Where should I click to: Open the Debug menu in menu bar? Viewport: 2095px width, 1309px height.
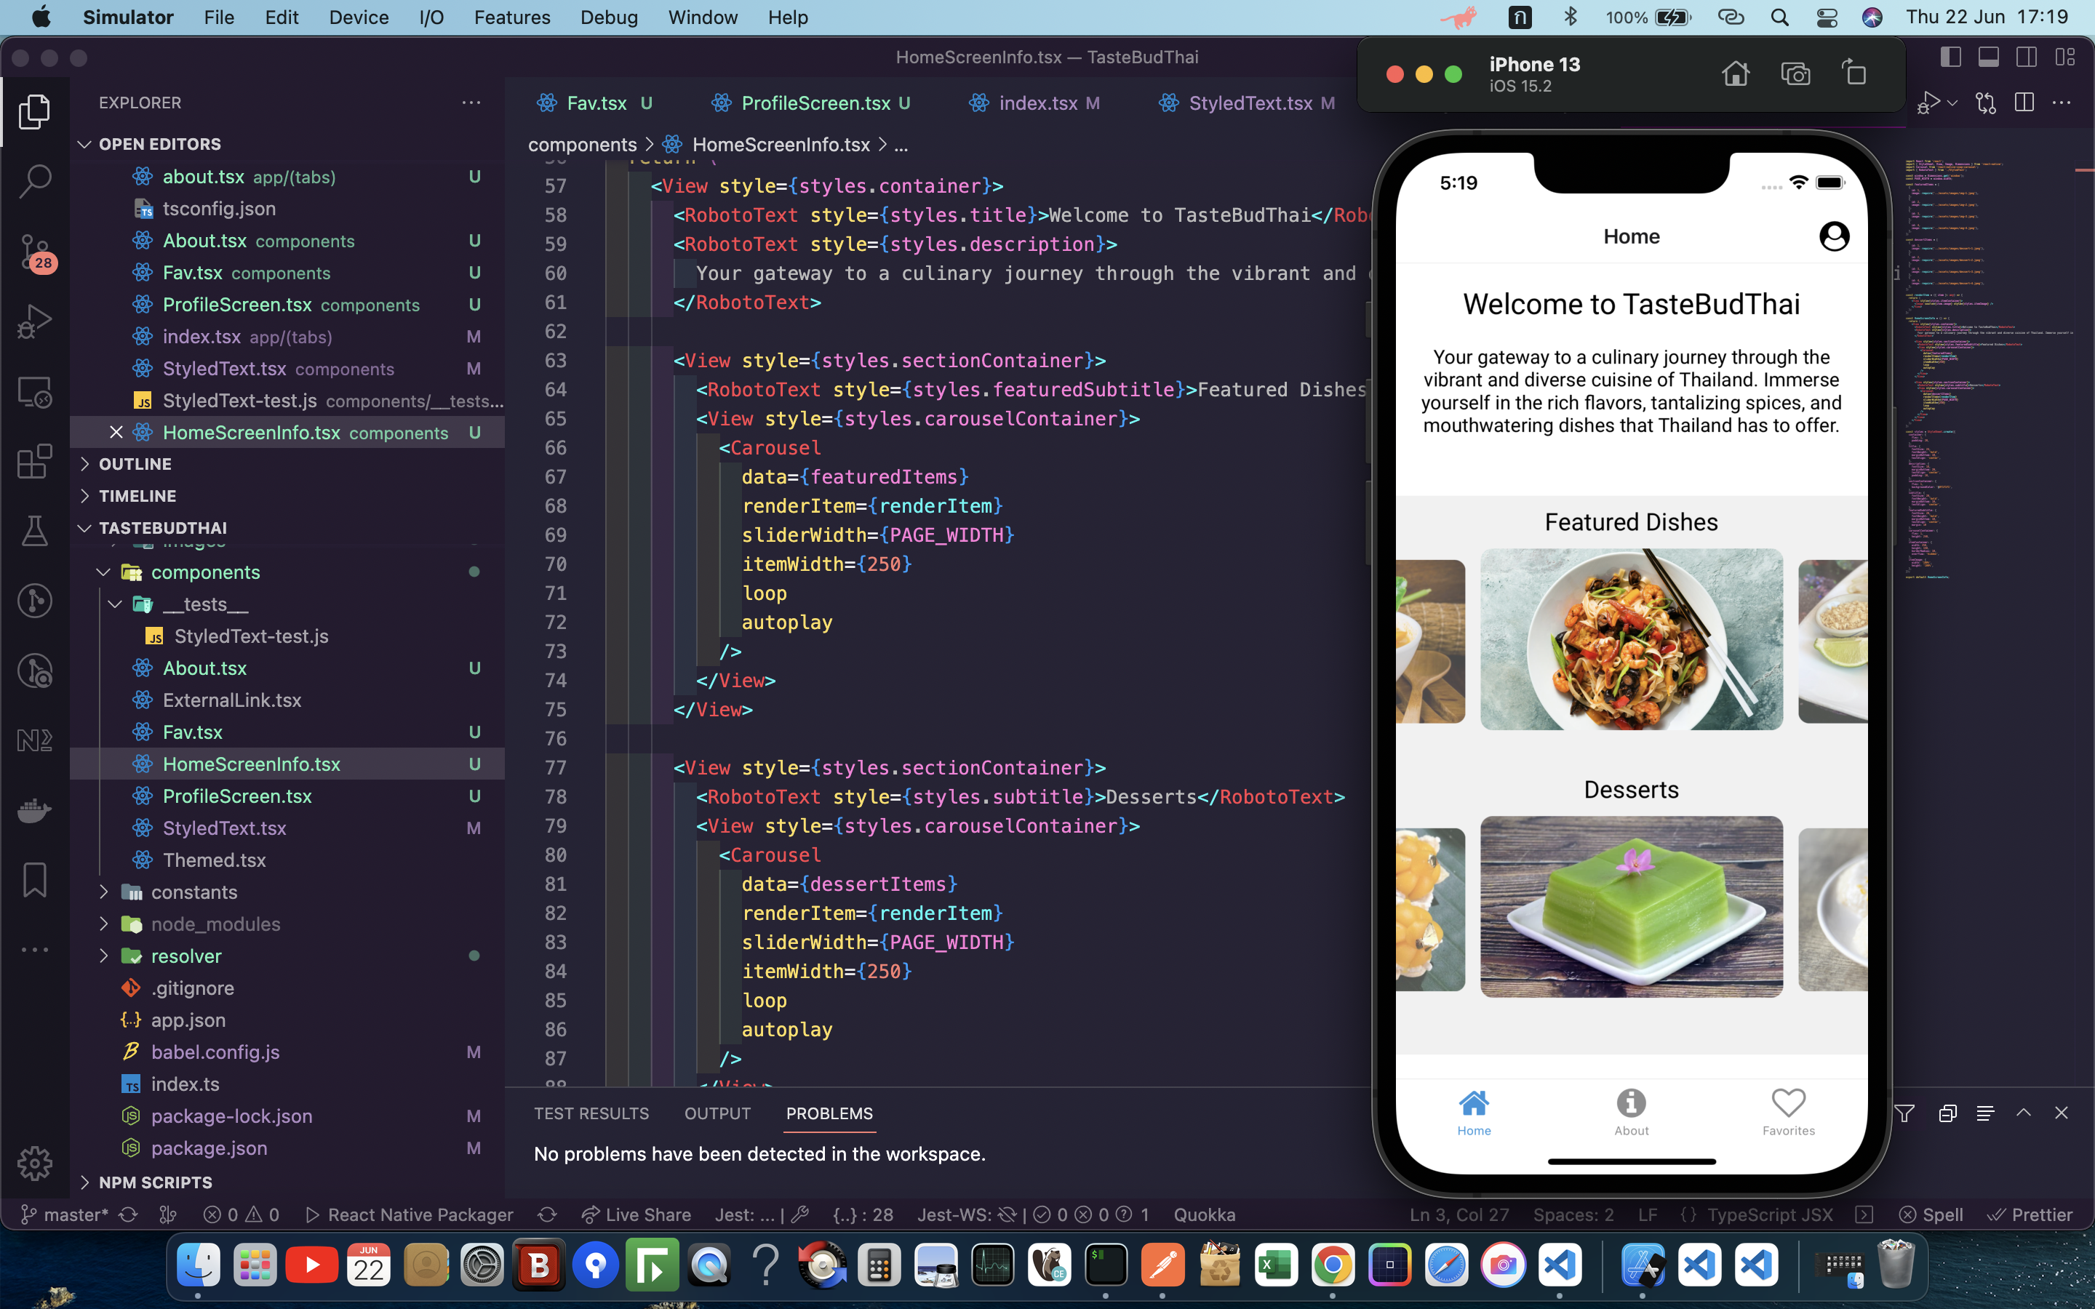coord(609,17)
